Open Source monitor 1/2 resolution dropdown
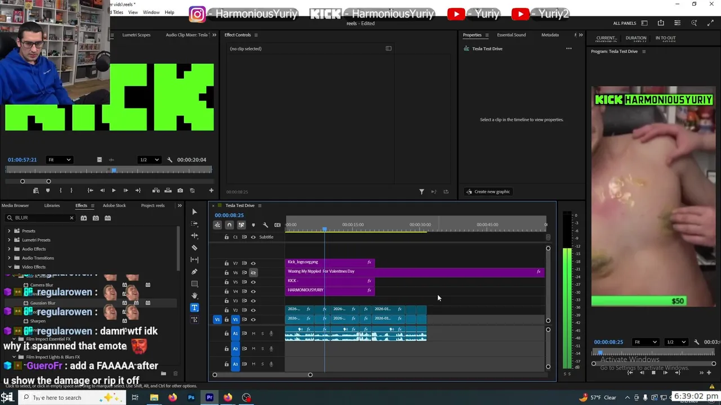The height and width of the screenshot is (405, 721). pyautogui.click(x=150, y=160)
